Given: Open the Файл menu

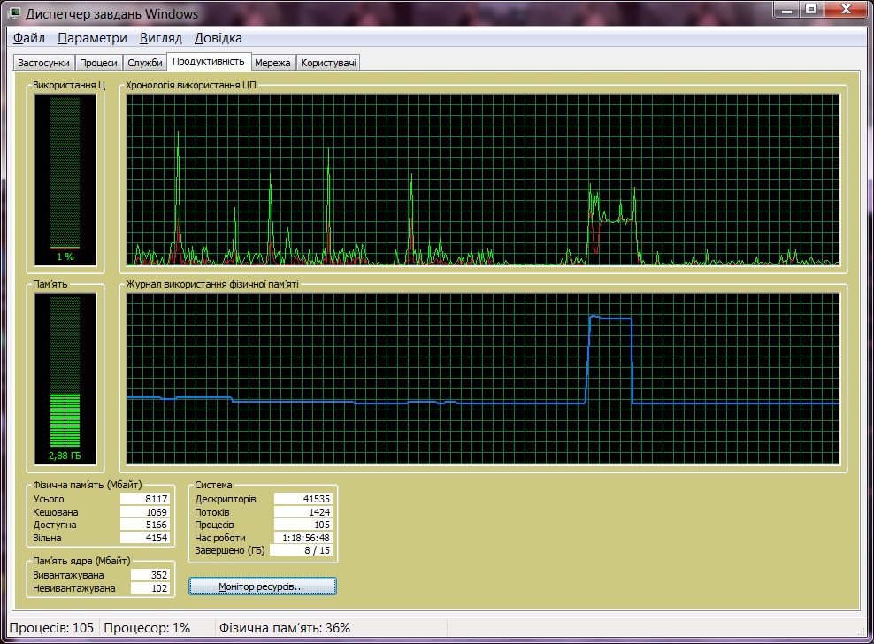Looking at the screenshot, I should pyautogui.click(x=29, y=38).
